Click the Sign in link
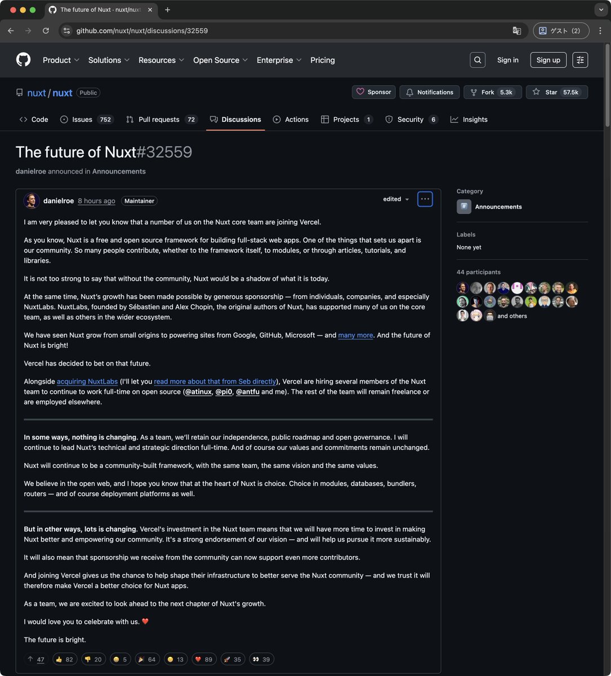611x676 pixels. tap(508, 60)
